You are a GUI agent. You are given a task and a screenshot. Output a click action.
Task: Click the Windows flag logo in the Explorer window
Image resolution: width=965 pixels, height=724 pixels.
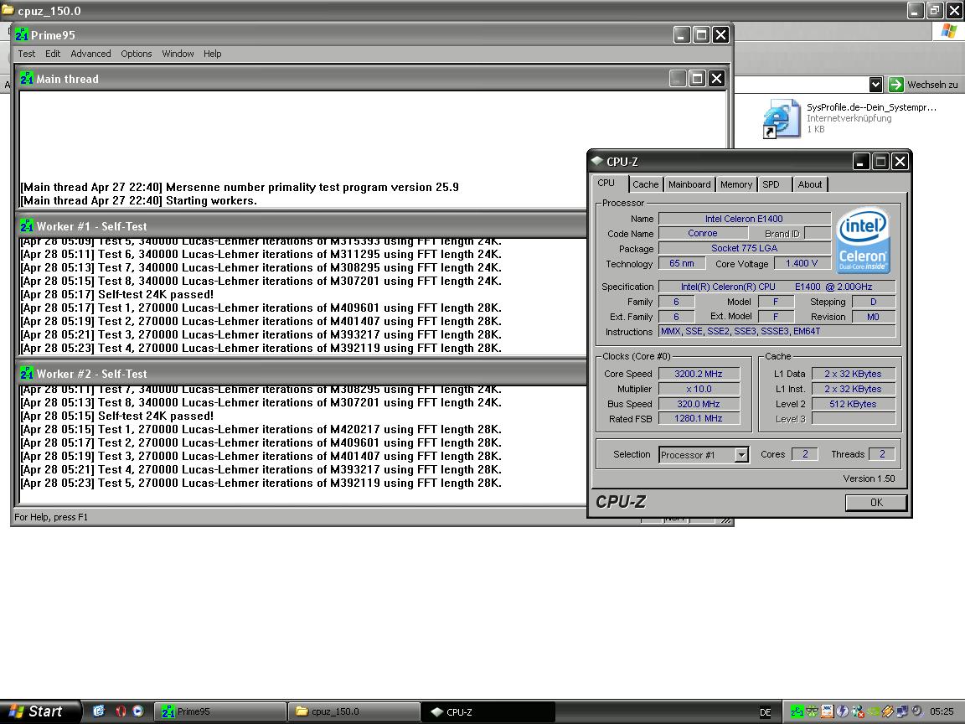pyautogui.click(x=949, y=31)
